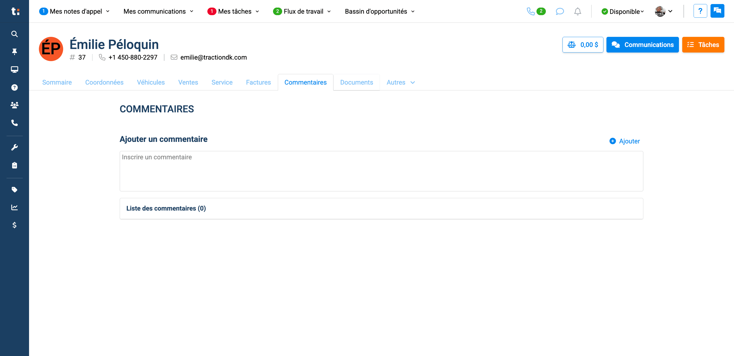Expand Bassin d'opportunités dropdown
The height and width of the screenshot is (356, 734).
click(380, 11)
